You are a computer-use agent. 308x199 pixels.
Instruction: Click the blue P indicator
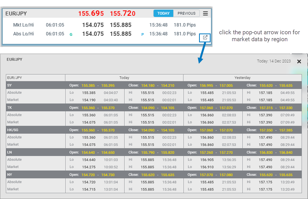click(x=142, y=34)
